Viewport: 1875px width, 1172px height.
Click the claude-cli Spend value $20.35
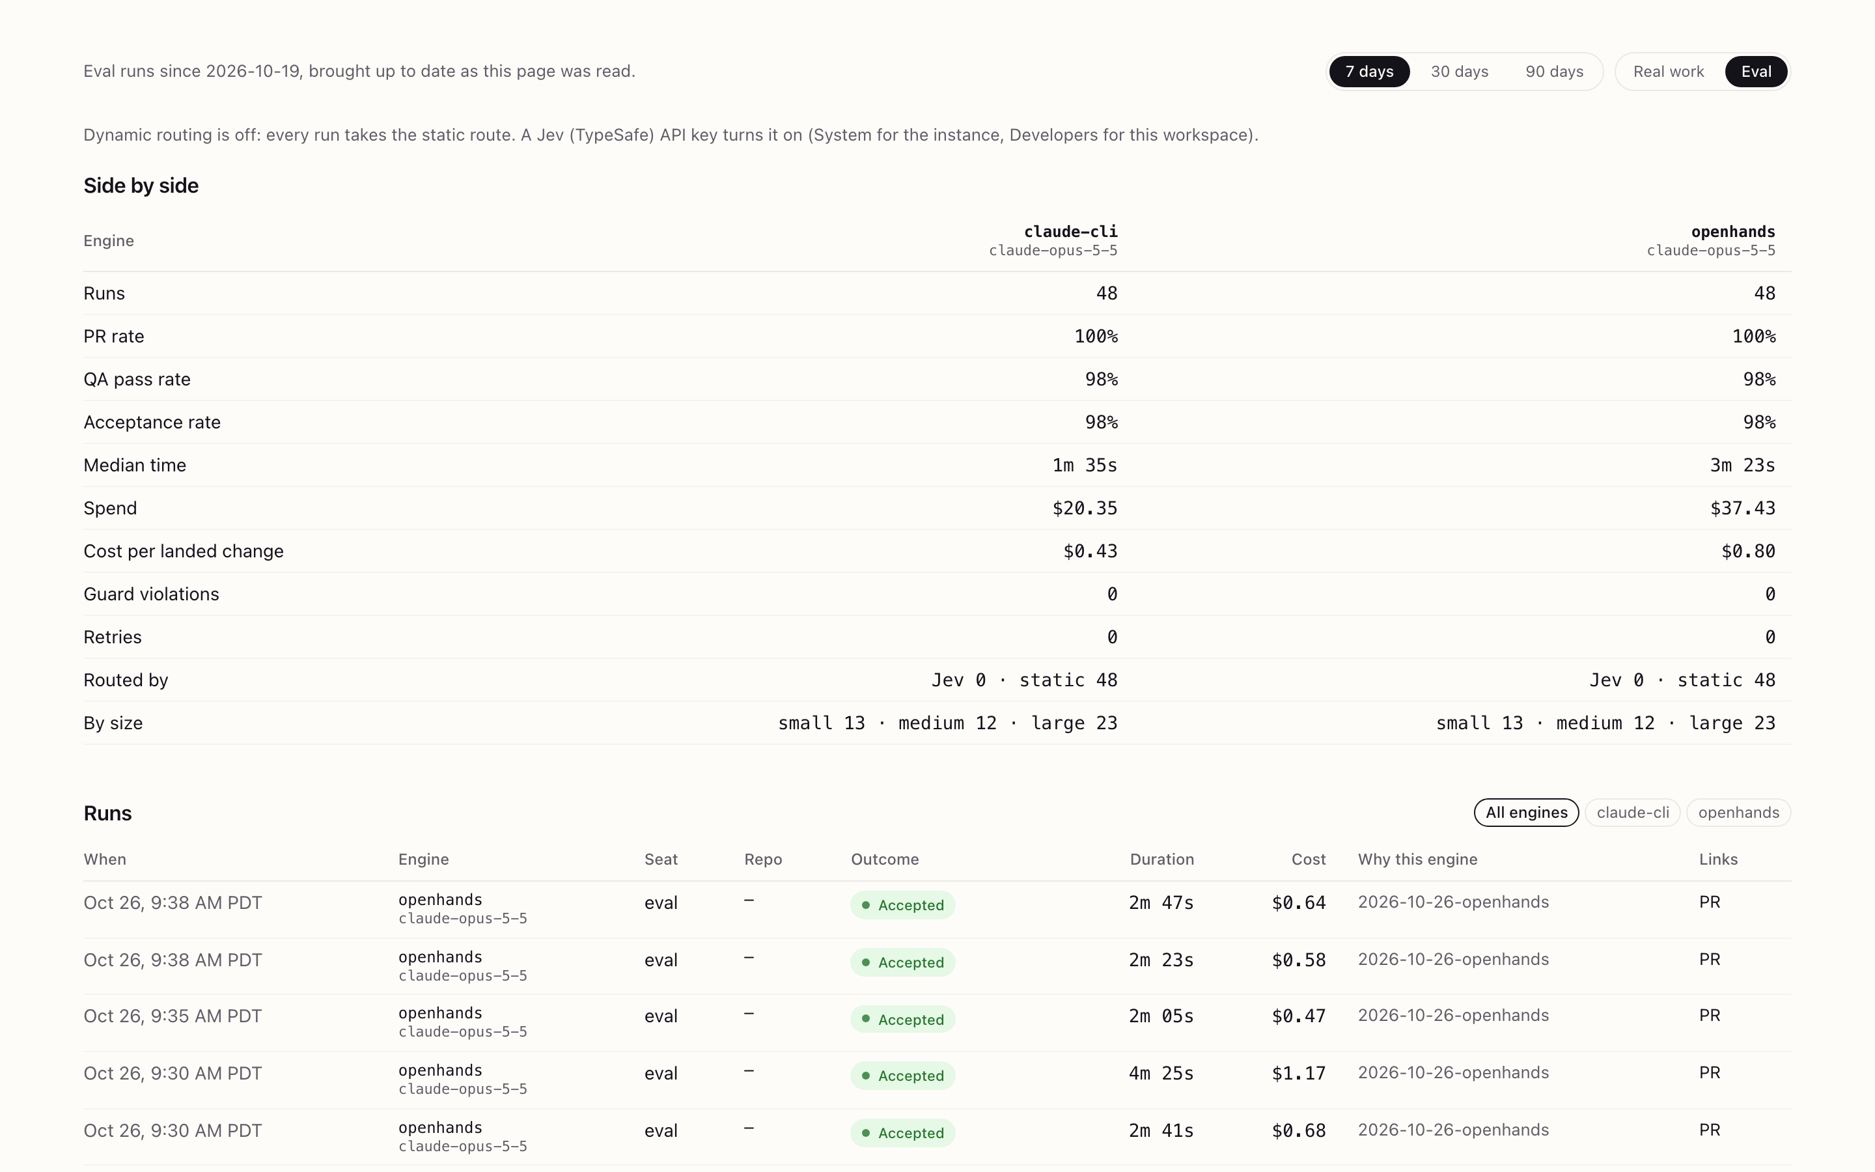tap(1085, 509)
